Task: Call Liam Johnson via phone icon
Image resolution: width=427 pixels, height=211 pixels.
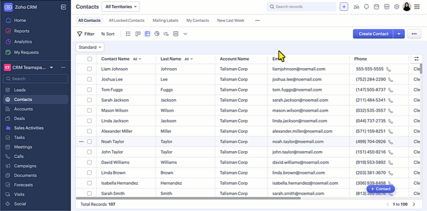Action: [388, 69]
